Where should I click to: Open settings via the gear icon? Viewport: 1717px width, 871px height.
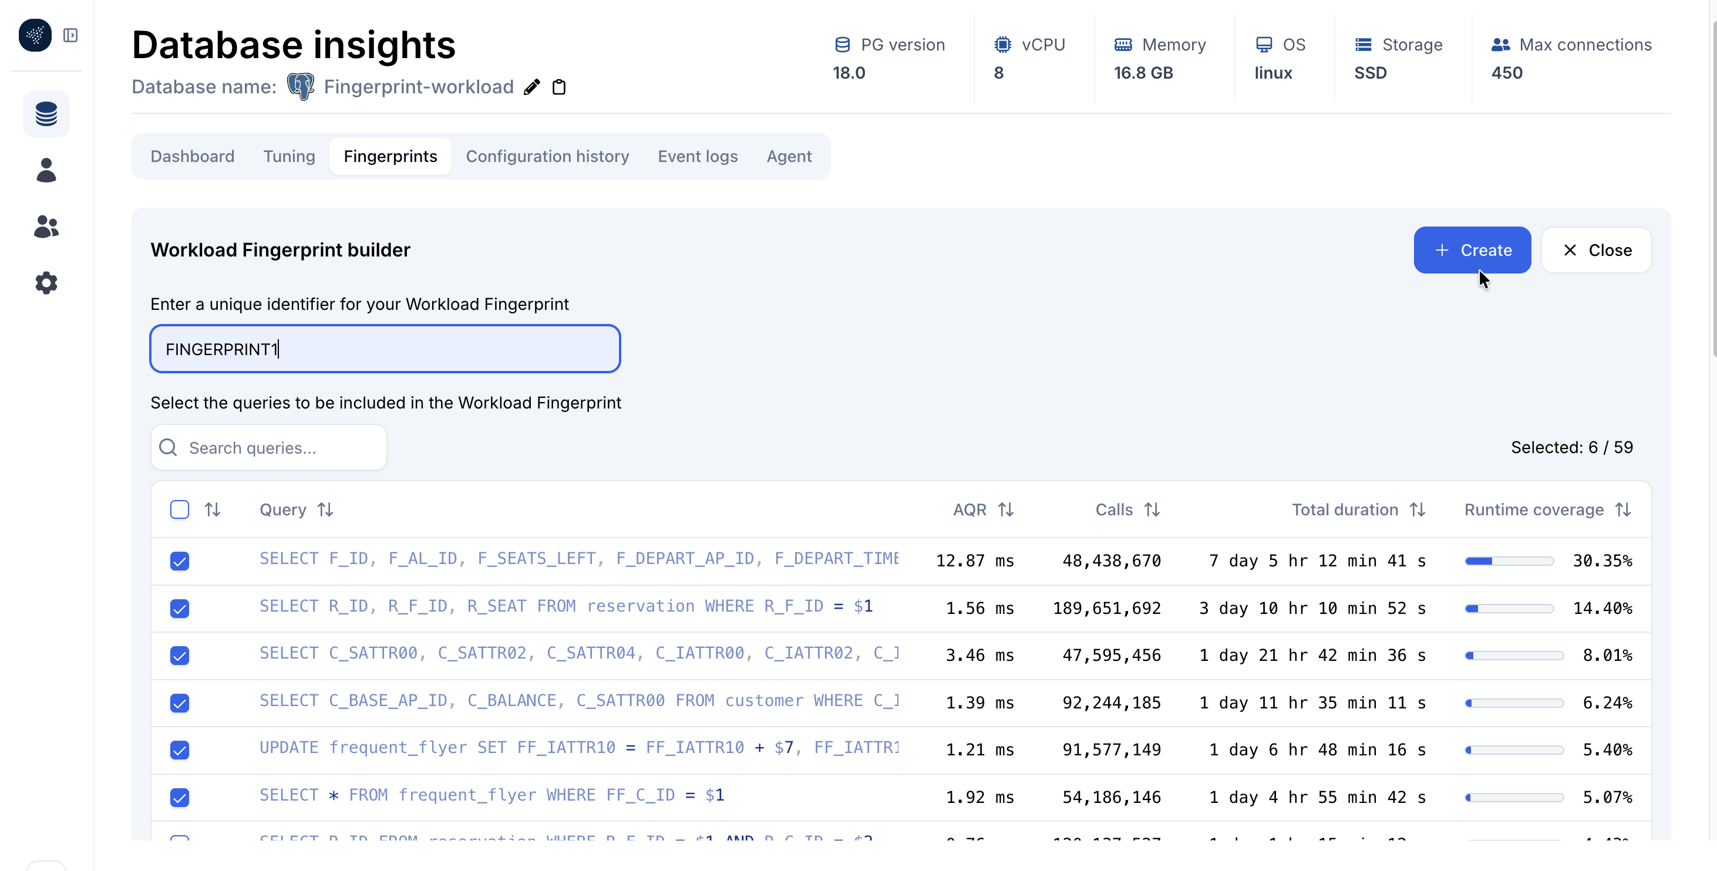click(x=46, y=282)
